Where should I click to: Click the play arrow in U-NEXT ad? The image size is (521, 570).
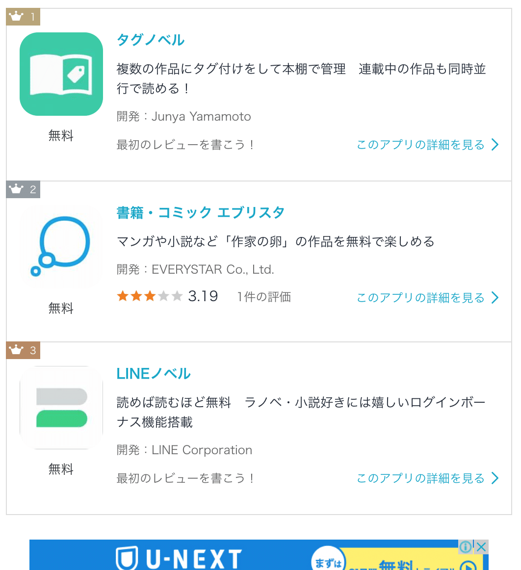[x=468, y=566]
